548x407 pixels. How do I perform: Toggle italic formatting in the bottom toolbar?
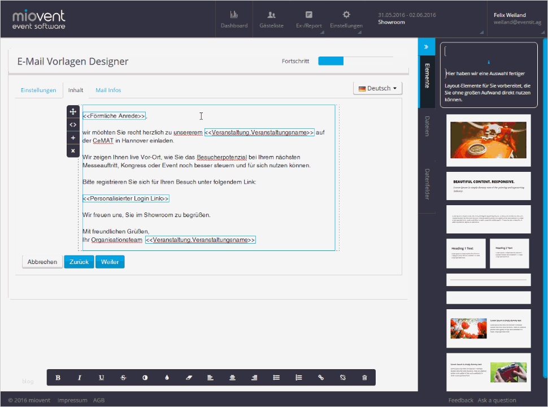coord(79,378)
